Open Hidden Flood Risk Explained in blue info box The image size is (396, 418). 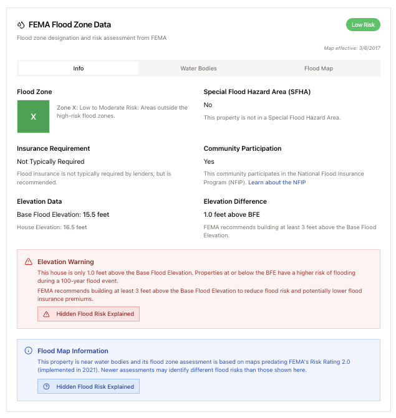coord(89,387)
